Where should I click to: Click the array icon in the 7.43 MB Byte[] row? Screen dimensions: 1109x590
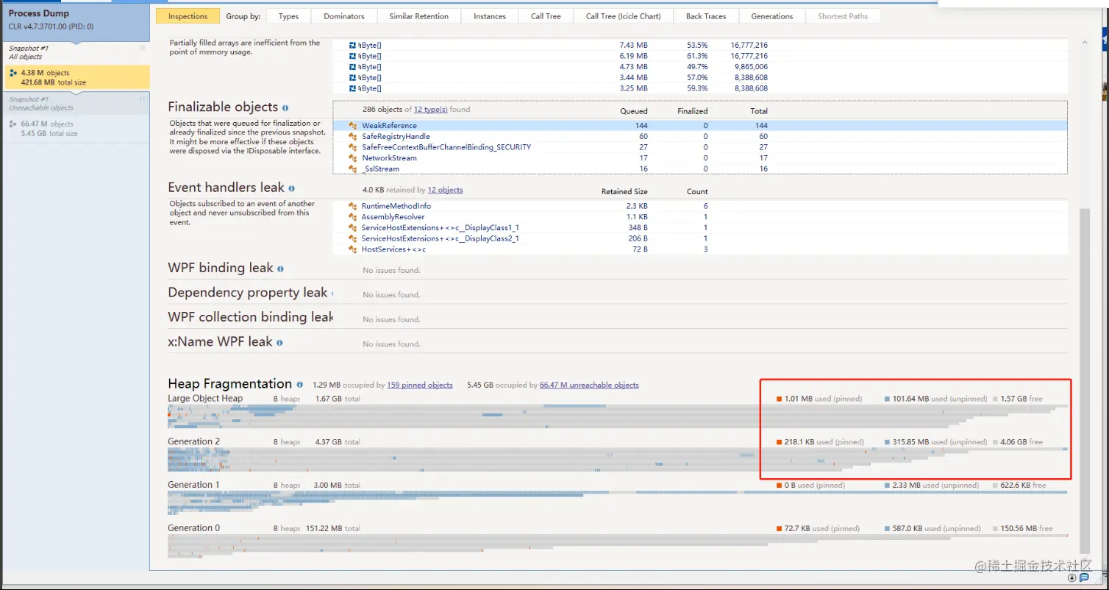352,46
